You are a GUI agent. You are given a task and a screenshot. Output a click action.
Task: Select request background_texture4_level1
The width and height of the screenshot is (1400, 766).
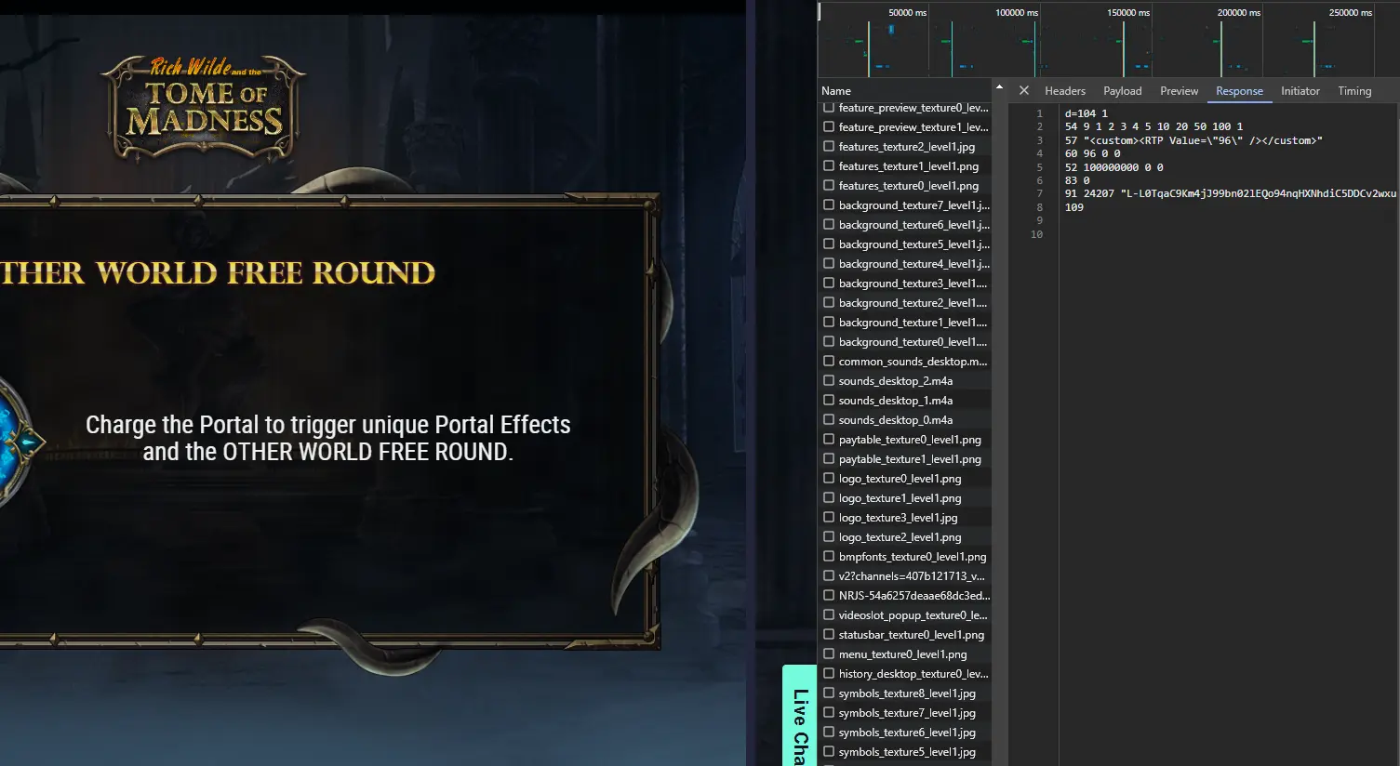click(913, 264)
